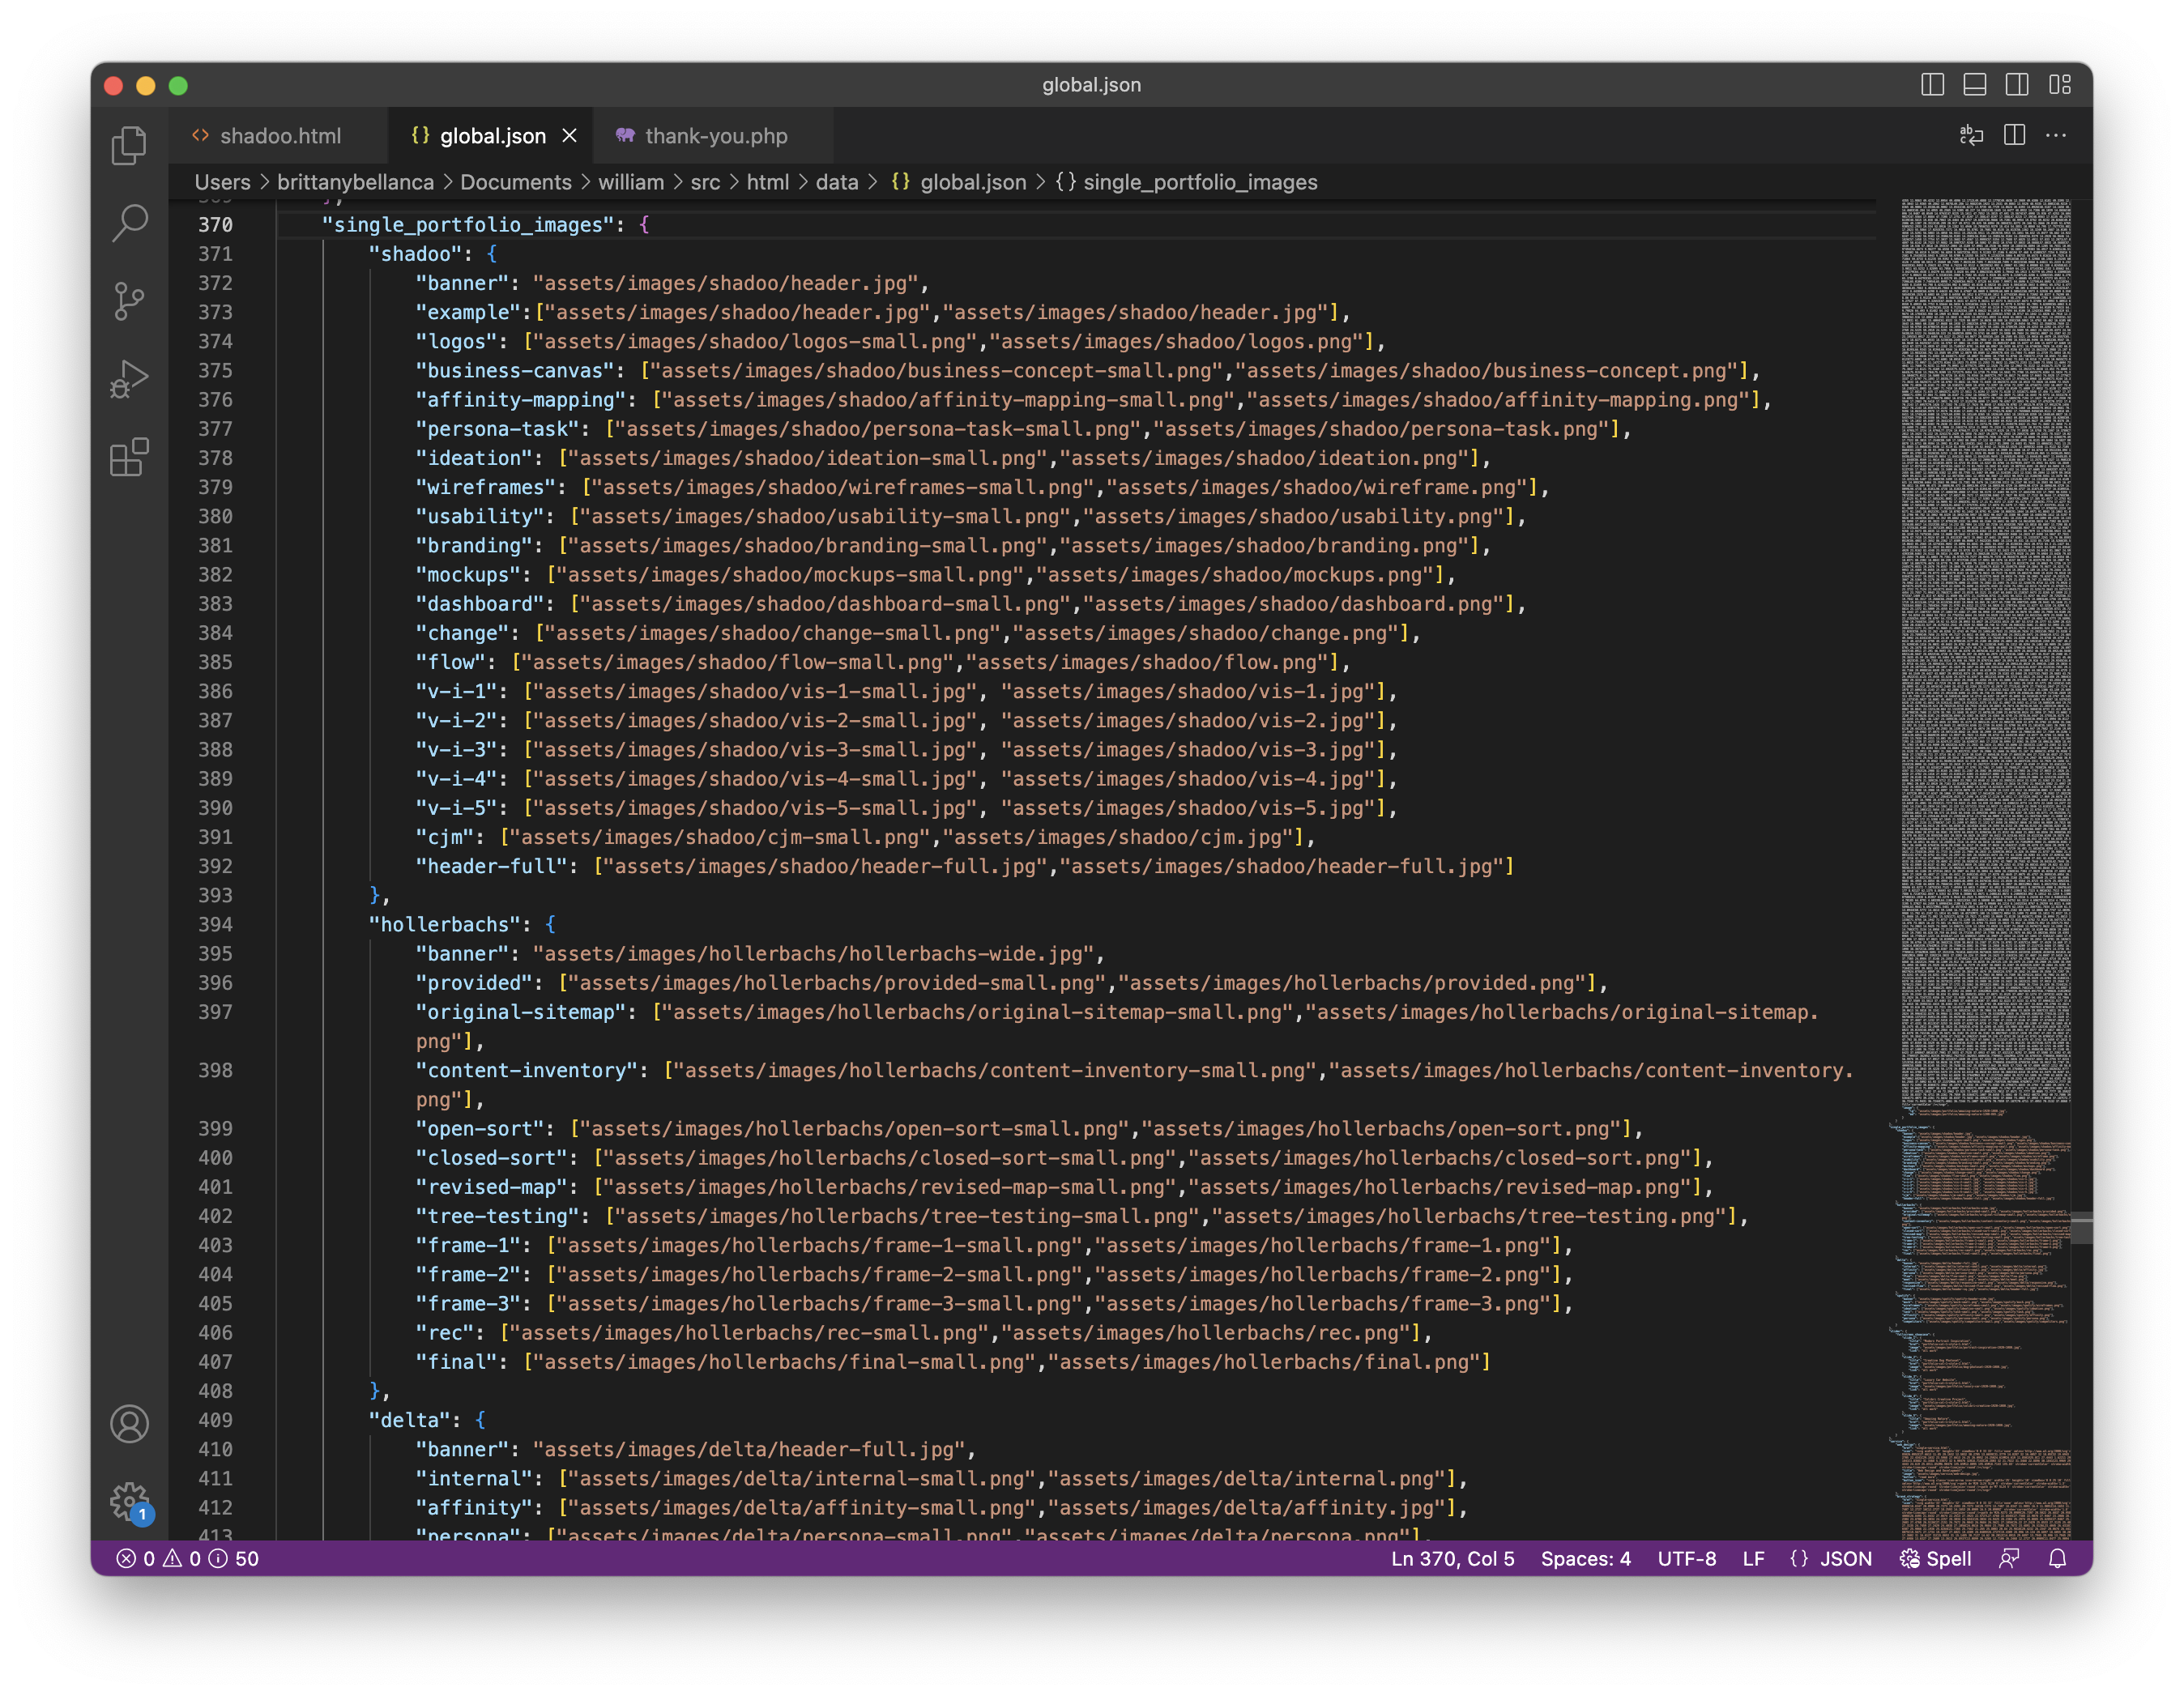
Task: Close the global.json tab
Action: tap(569, 135)
